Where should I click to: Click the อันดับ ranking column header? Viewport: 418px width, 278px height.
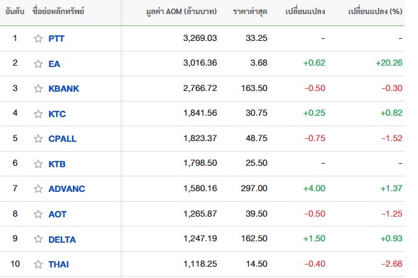click(x=15, y=11)
